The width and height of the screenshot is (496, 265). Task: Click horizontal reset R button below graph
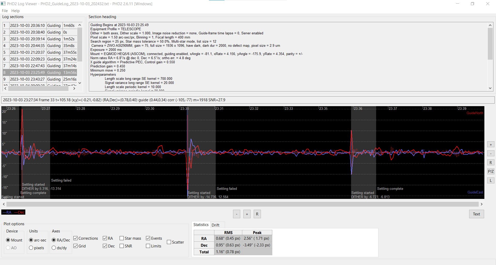[x=257, y=214]
